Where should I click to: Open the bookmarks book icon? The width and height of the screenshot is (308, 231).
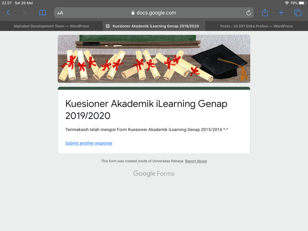point(43,13)
